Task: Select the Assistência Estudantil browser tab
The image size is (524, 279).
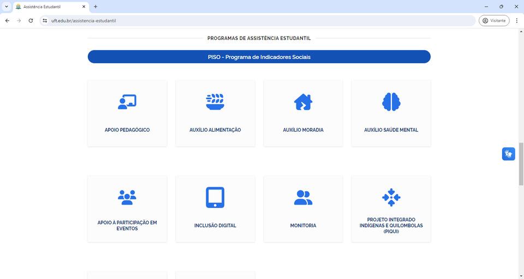Action: coord(49,7)
